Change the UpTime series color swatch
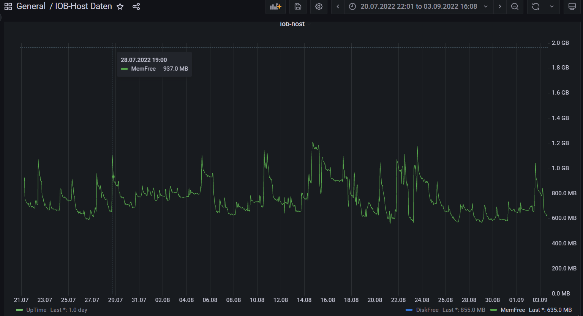583x316 pixels. pos(19,310)
